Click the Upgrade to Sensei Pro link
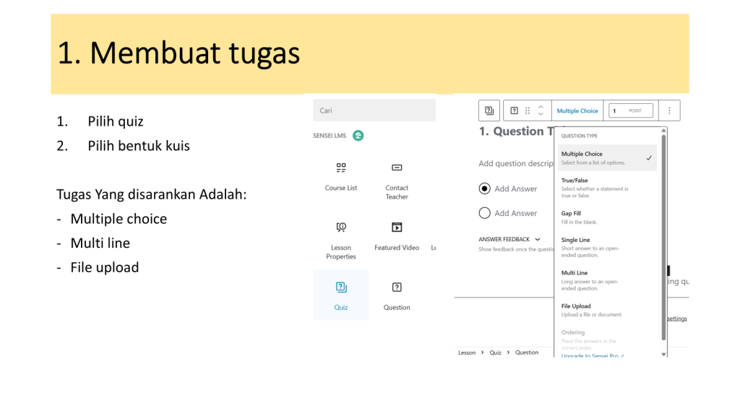The image size is (740, 416). (592, 355)
